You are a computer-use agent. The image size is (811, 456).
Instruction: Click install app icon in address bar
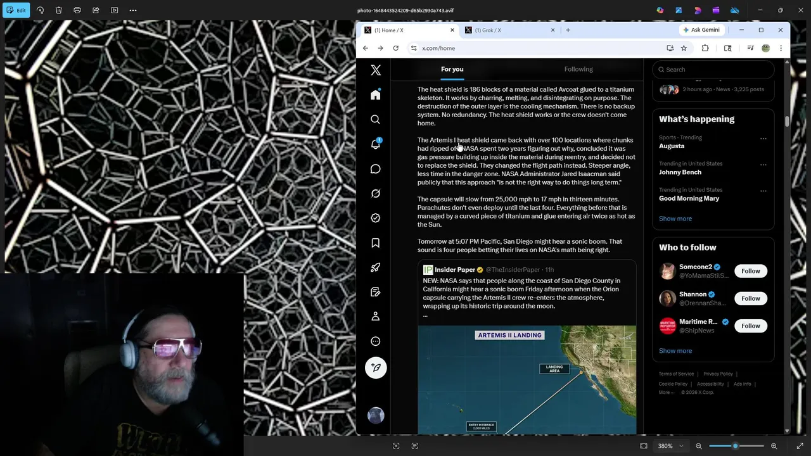670,48
